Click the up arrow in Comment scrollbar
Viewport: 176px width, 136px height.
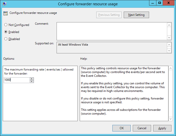coord(169,25)
